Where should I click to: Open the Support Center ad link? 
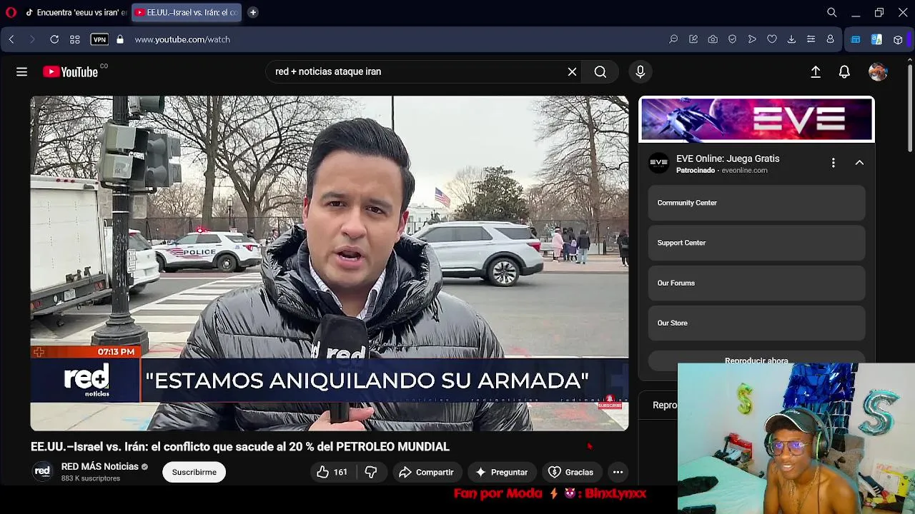pos(756,243)
